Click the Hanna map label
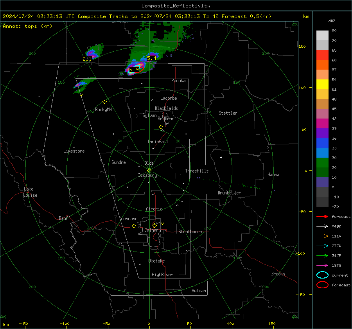The width and height of the screenshot is (352, 329). point(273,174)
